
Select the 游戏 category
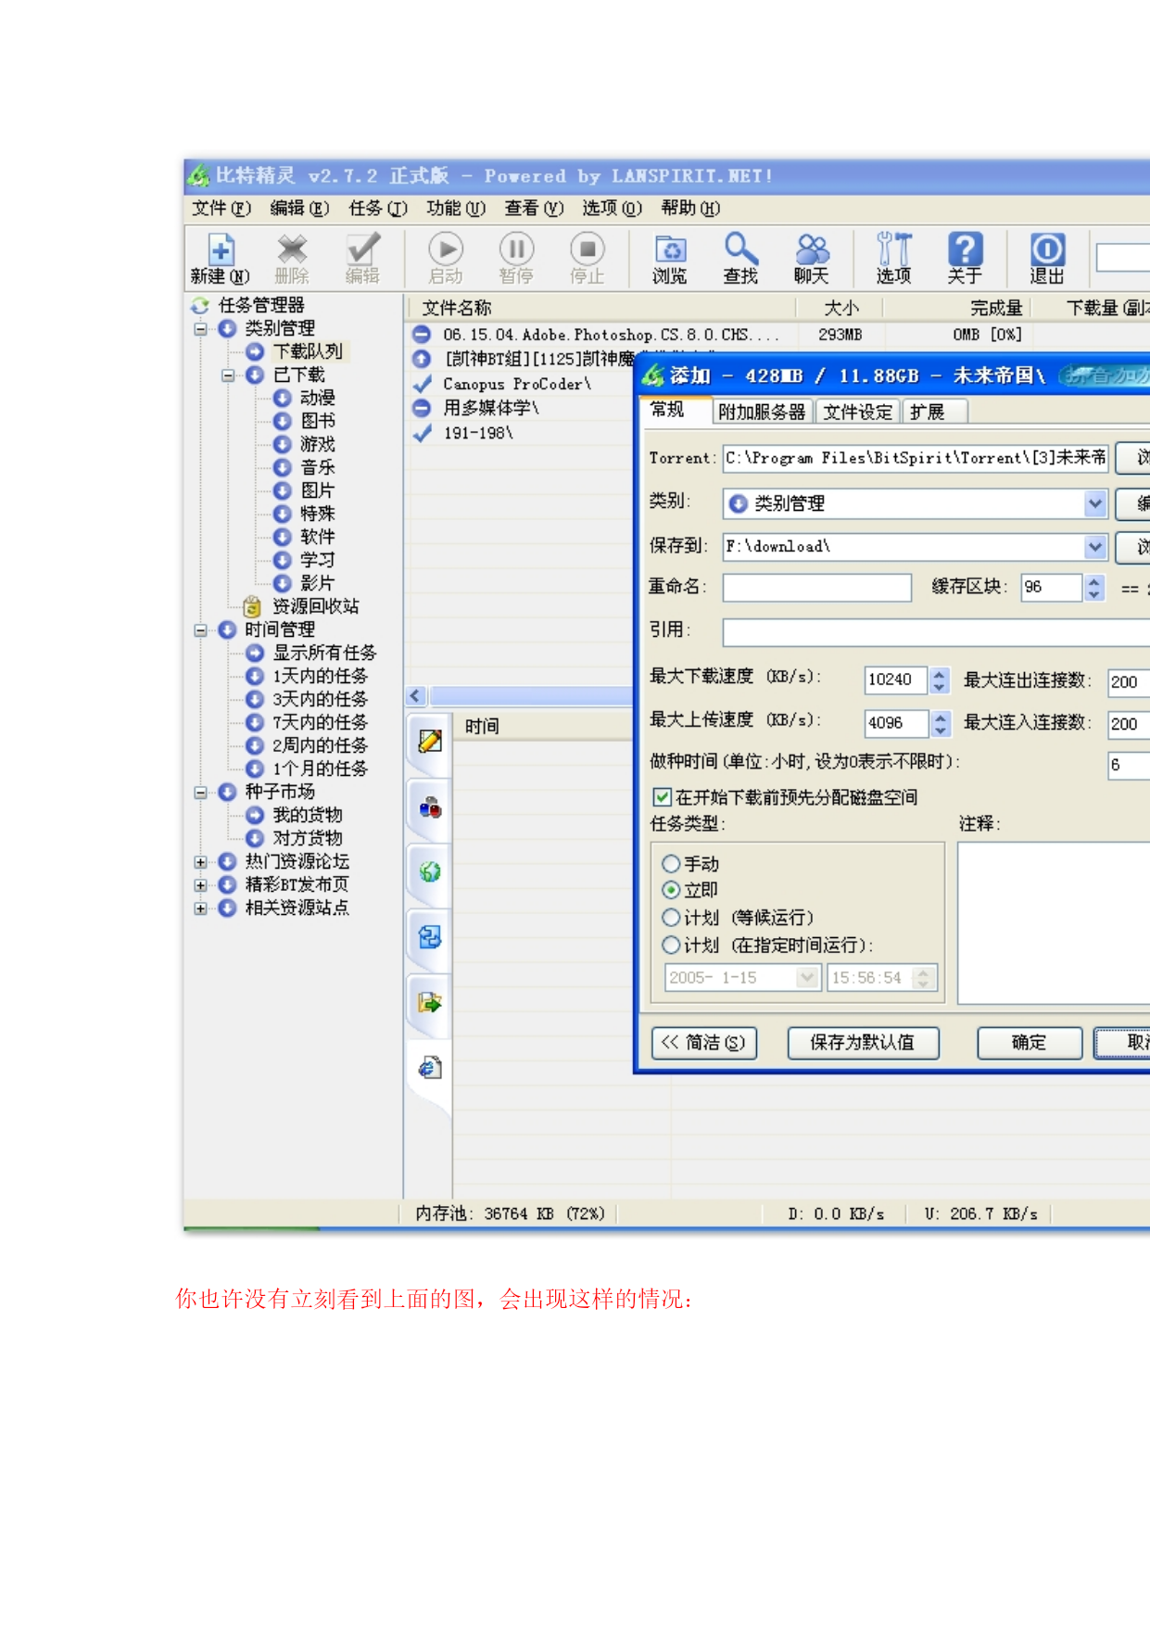point(318,444)
